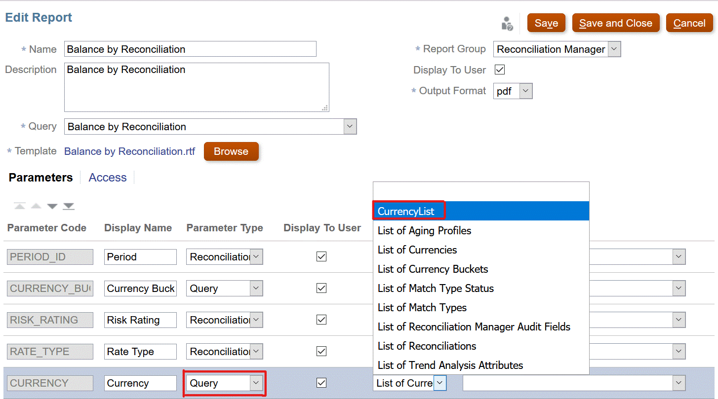The image size is (718, 399).
Task: Uncheck Display To User for the Period row
Action: (x=321, y=256)
